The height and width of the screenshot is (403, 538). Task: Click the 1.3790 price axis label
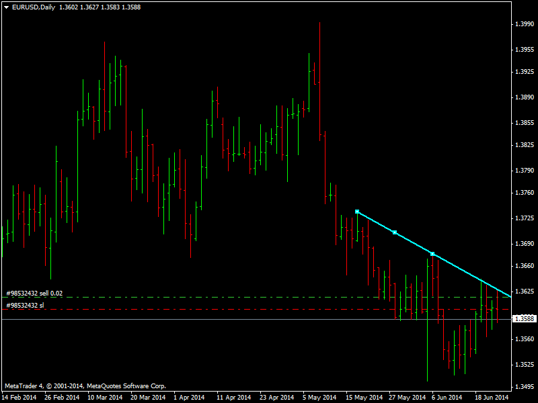(x=525, y=171)
